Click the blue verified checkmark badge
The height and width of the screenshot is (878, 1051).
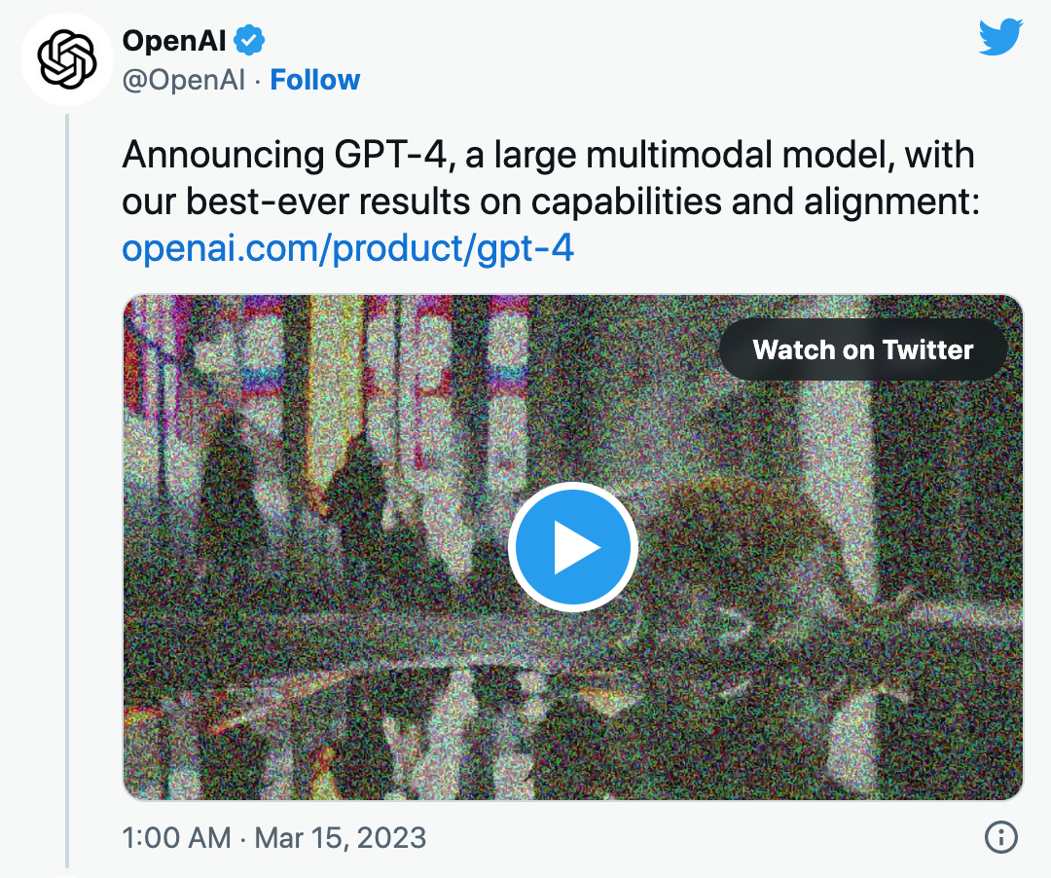[250, 41]
